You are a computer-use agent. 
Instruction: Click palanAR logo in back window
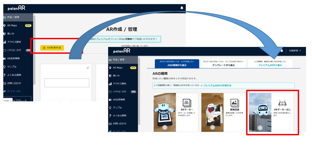16,8
